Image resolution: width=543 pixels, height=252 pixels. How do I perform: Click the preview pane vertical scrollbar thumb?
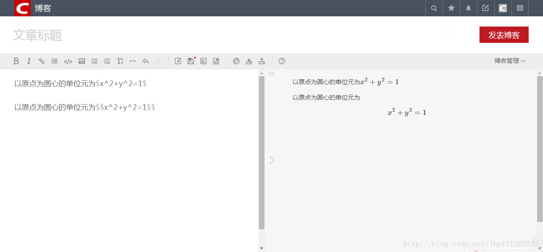click(540, 149)
